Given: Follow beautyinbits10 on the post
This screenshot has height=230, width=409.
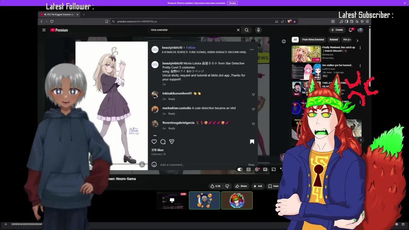Looking at the screenshot, I should point(191,48).
